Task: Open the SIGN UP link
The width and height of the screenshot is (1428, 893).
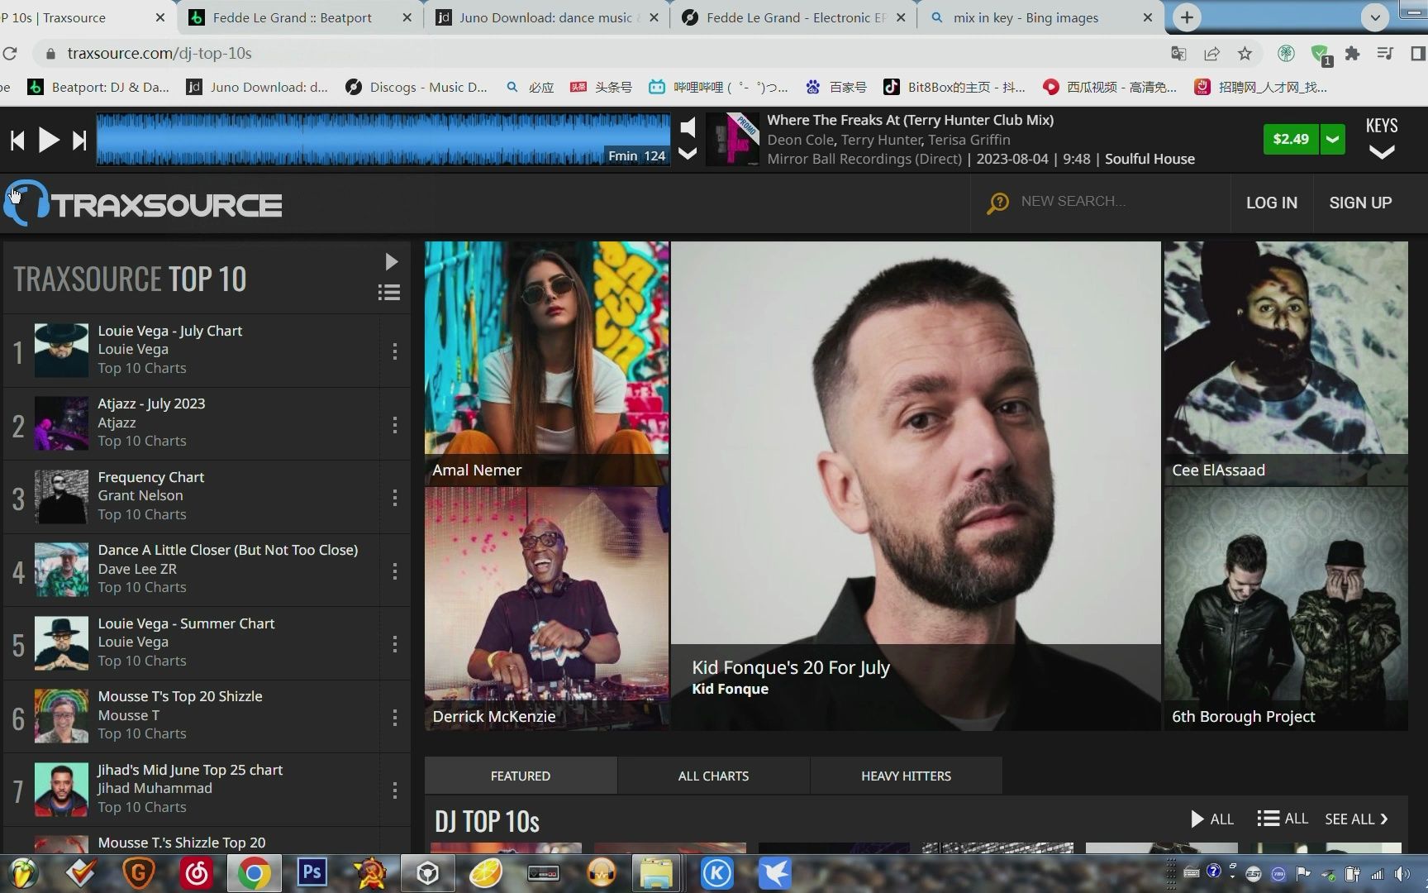Action: tap(1360, 203)
